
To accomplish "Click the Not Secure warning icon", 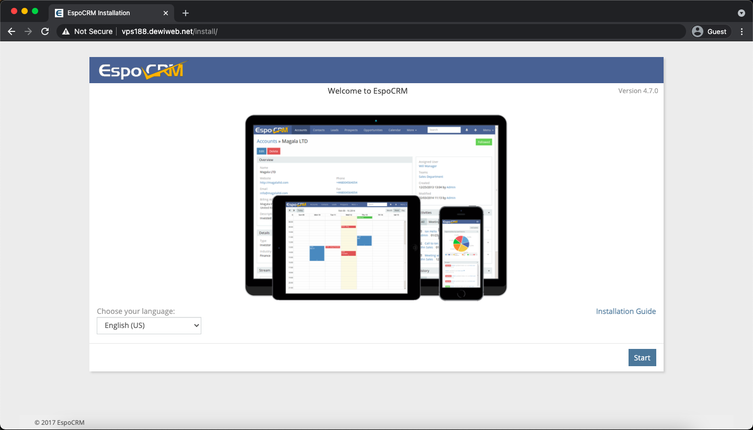I will tap(66, 31).
